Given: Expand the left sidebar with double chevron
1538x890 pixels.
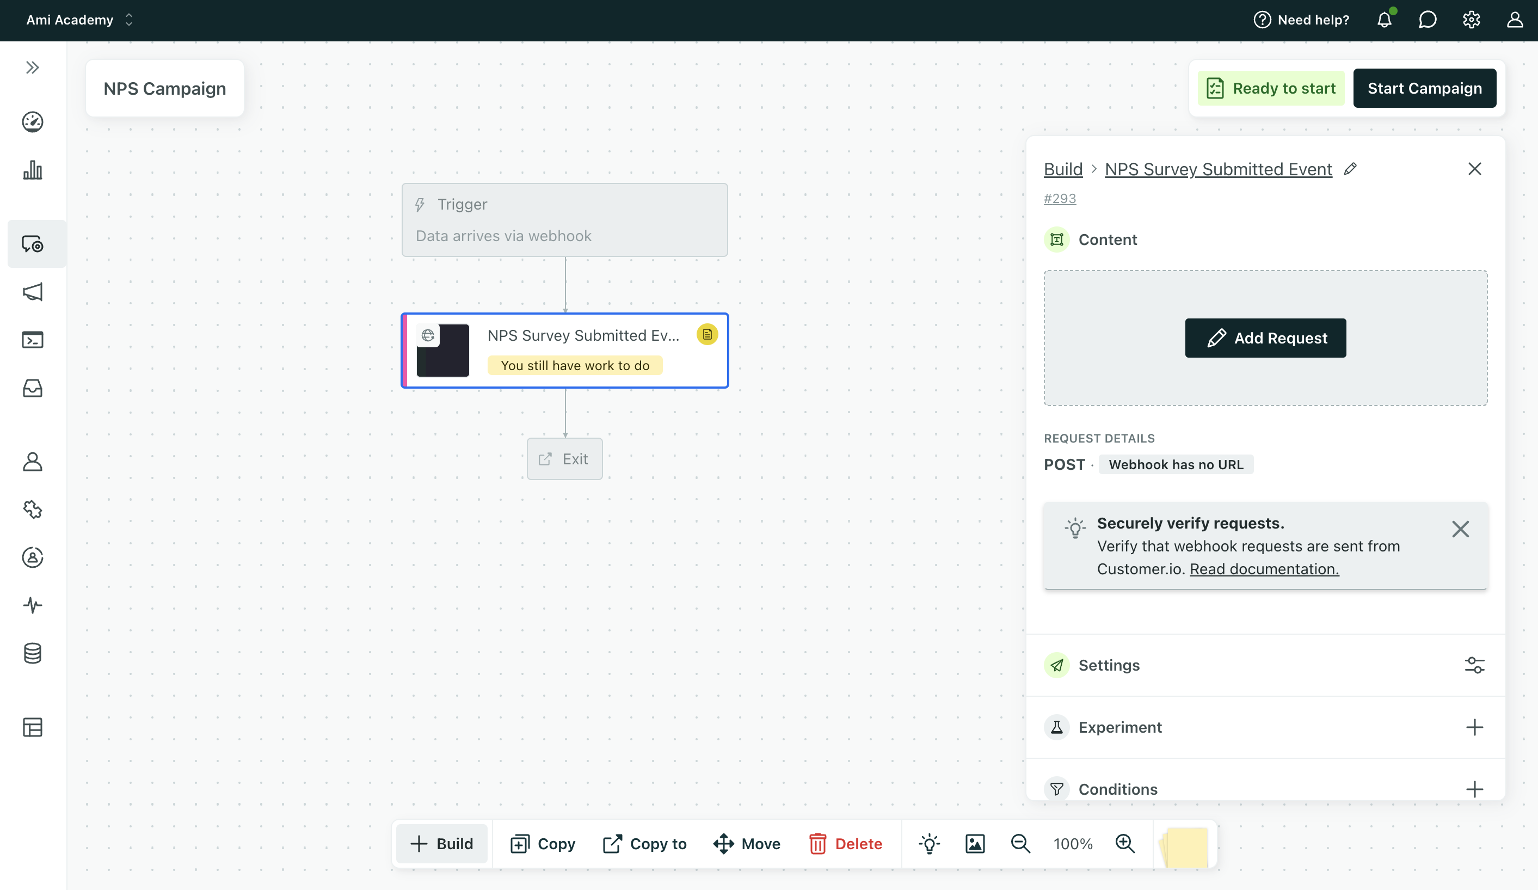Looking at the screenshot, I should click(32, 67).
